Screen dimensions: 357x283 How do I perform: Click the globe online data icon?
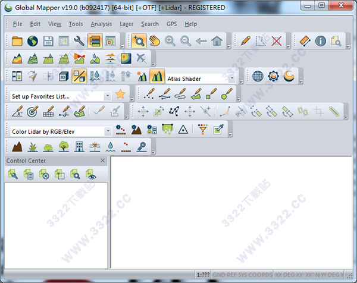[x=33, y=41]
